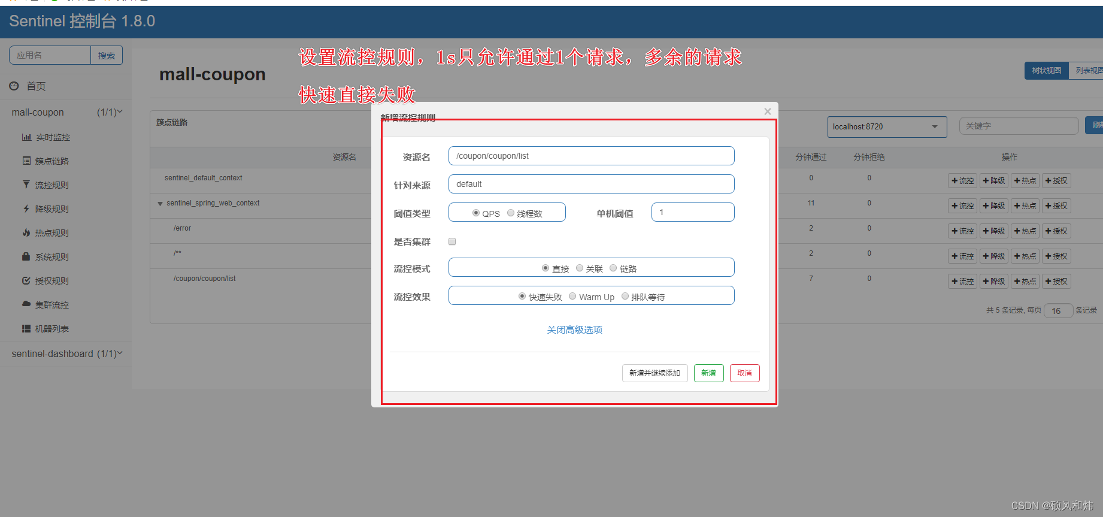1103x517 pixels.
Task: Click the list icon beside 簇点链路
Action: (26, 161)
